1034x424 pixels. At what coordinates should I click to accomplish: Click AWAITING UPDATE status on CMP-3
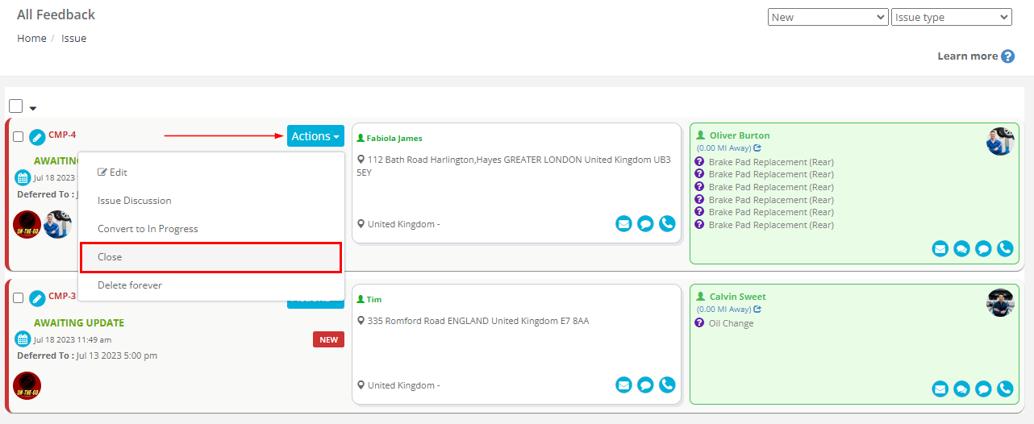79,323
